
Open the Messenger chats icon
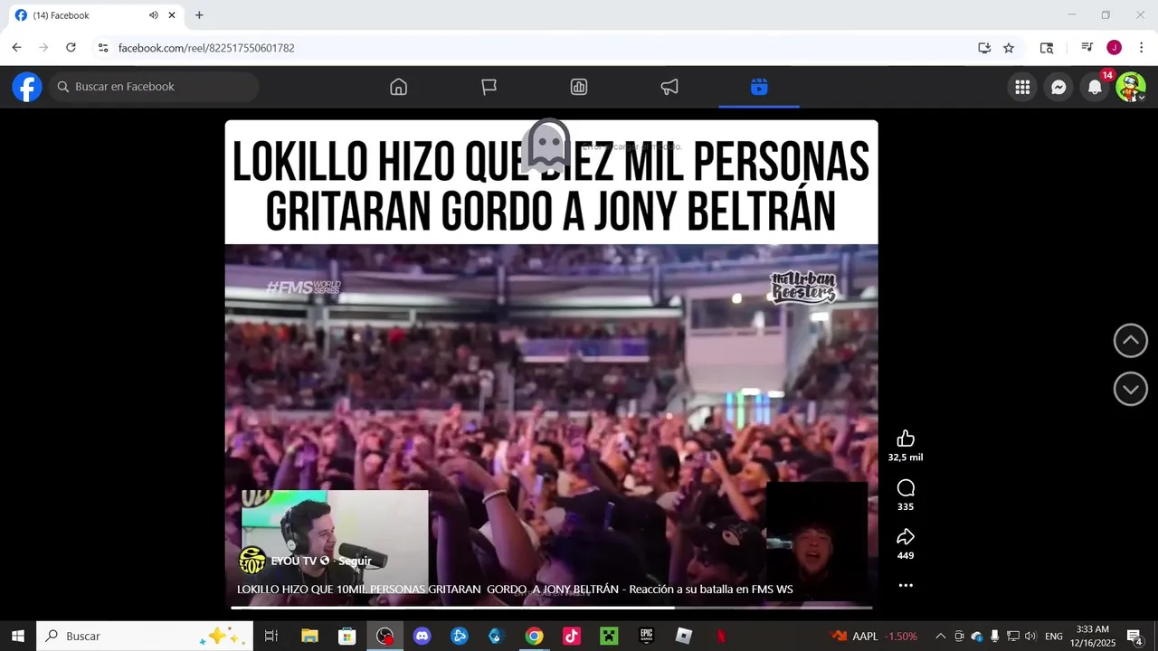click(x=1058, y=87)
